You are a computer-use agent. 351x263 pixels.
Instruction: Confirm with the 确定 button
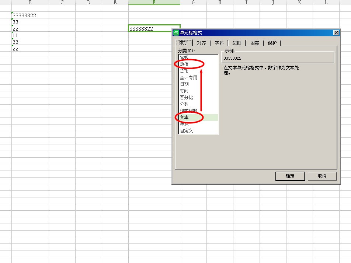point(290,176)
